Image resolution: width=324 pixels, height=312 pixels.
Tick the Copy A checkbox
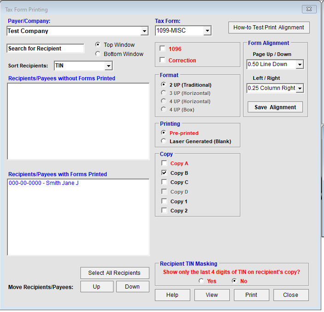[164, 163]
